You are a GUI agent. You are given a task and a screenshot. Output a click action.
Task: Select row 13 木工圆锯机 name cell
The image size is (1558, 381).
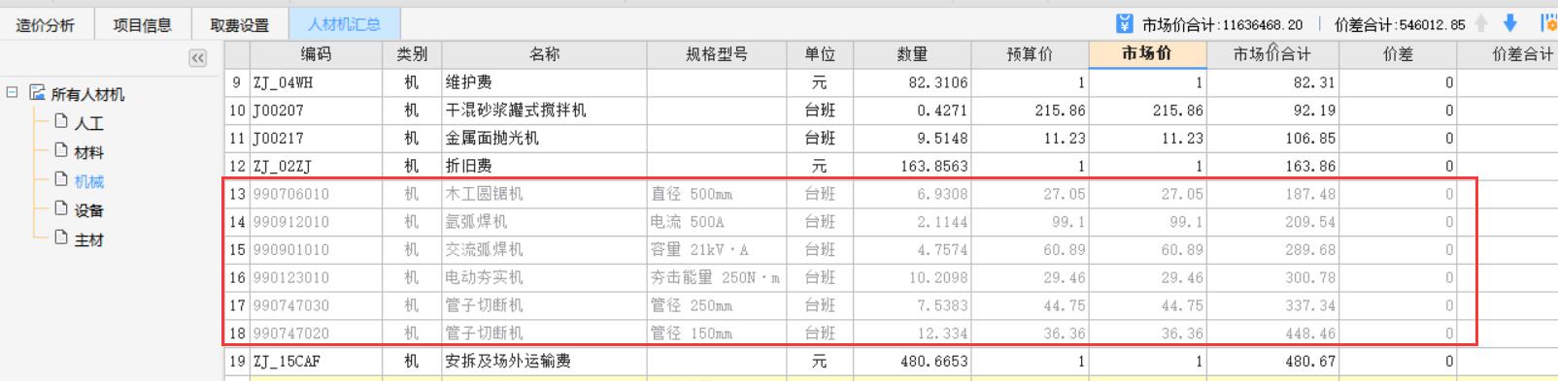[544, 194]
